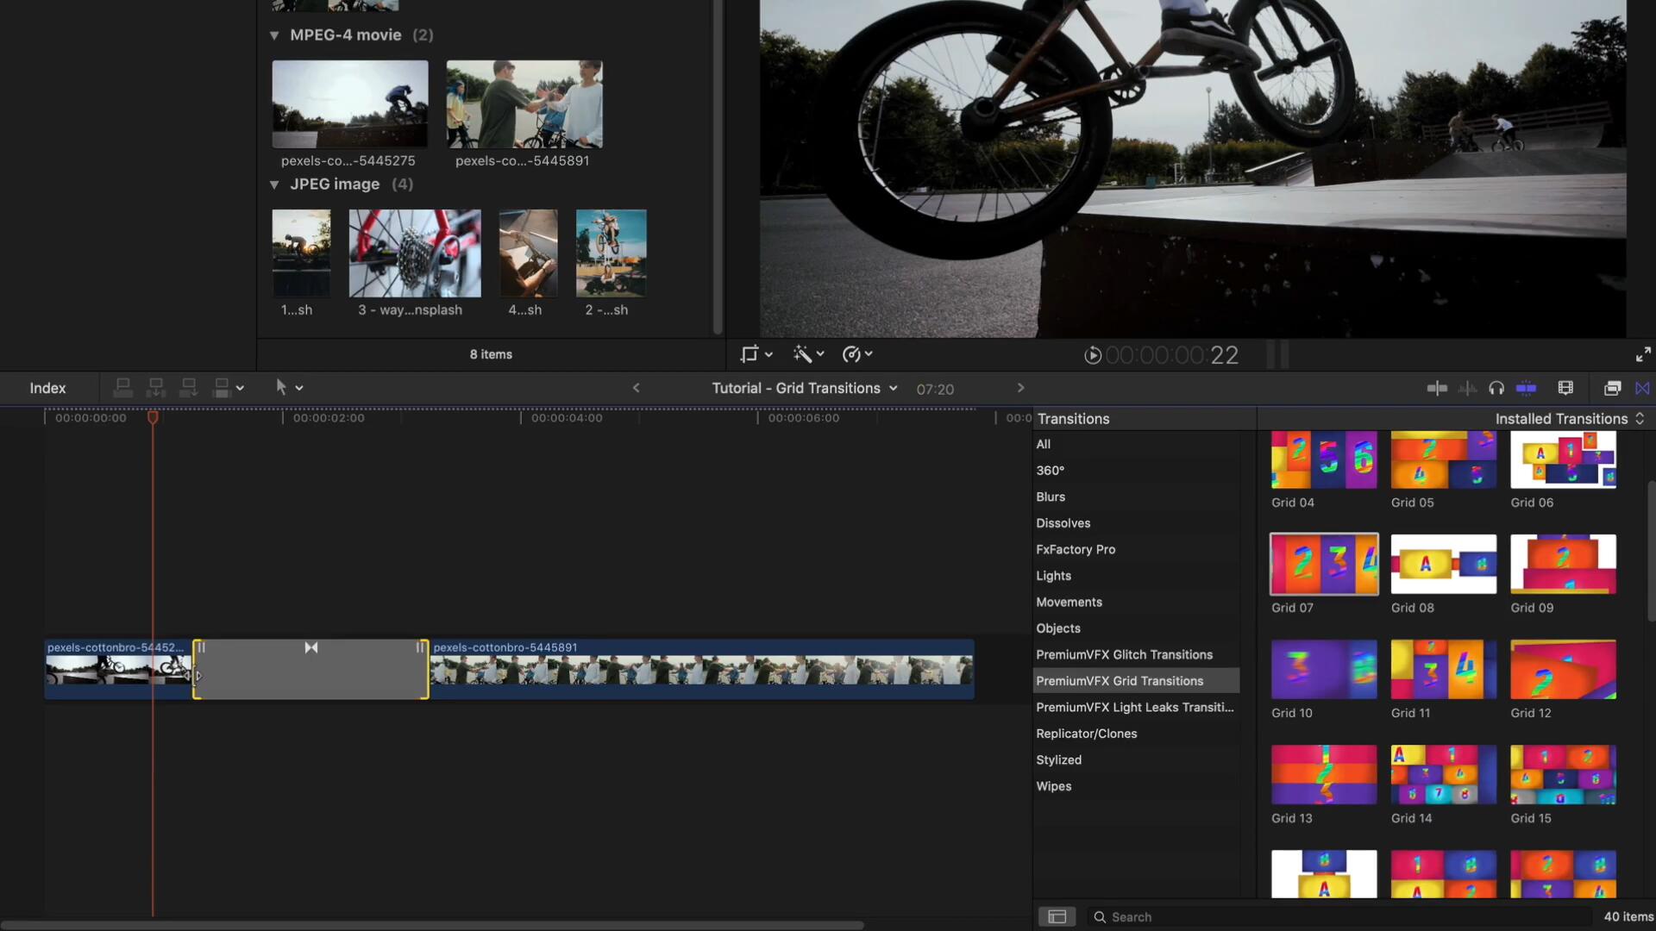Image resolution: width=1656 pixels, height=931 pixels.
Task: Expand the PremiumVFX Grid Transitions category
Action: coord(1120,681)
